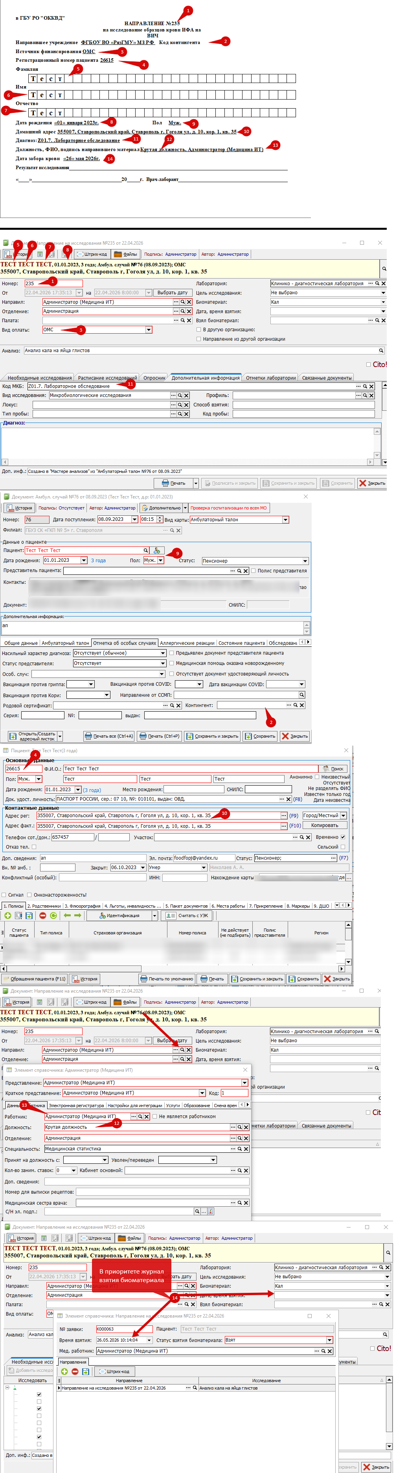Open the Вид оплаты ОМС dropdown, Направление window with Диагноз box

pyautogui.click(x=149, y=330)
